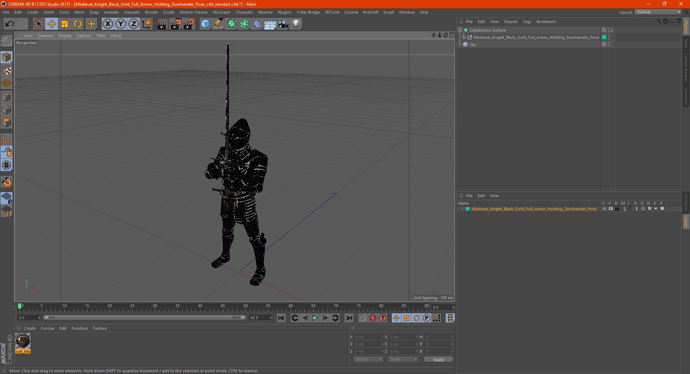Image resolution: width=690 pixels, height=374 pixels.
Task: Add a Subdivision Surface generator icon
Action: 231,24
